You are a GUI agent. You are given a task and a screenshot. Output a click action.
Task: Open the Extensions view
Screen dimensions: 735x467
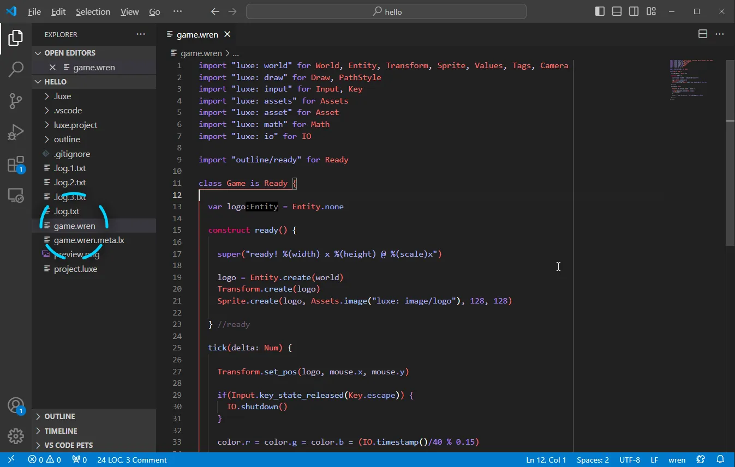(16, 164)
